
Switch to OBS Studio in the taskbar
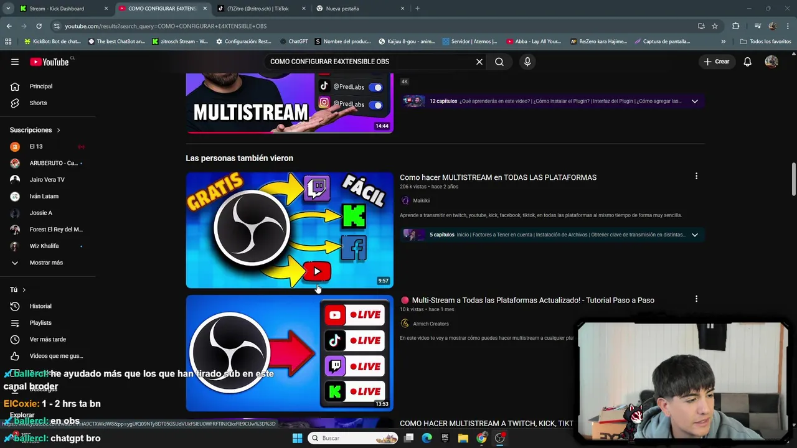click(x=499, y=438)
